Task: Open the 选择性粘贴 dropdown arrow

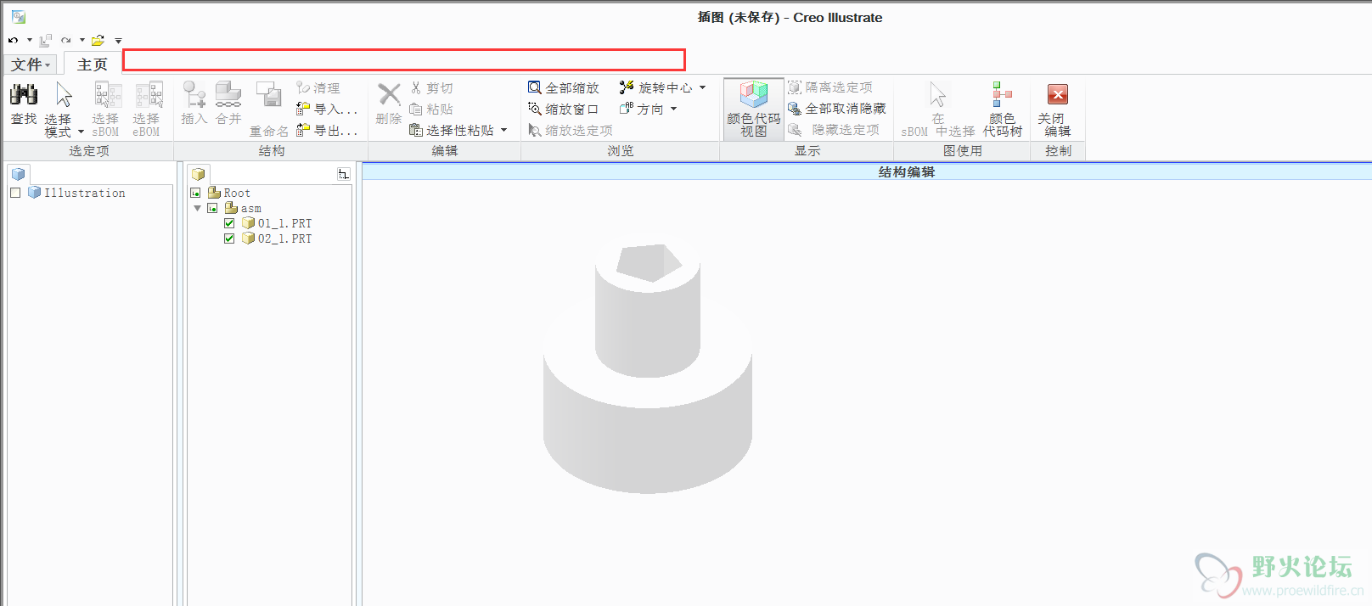Action: point(504,130)
